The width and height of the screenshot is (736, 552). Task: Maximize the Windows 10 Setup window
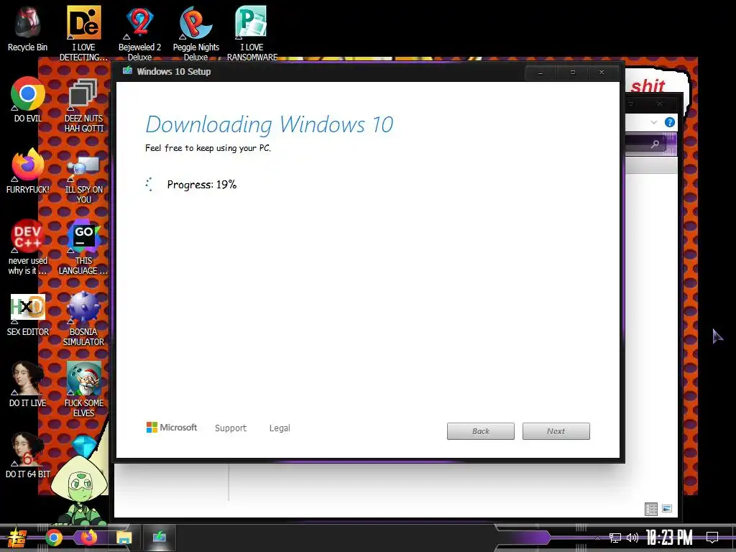(x=573, y=73)
